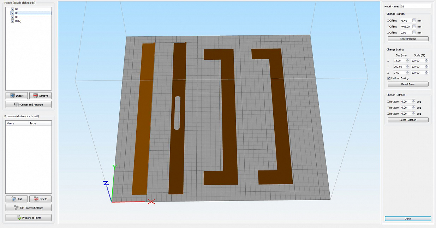Screen dimensions: 436x228
Task: Click the Done button
Action: point(408,219)
